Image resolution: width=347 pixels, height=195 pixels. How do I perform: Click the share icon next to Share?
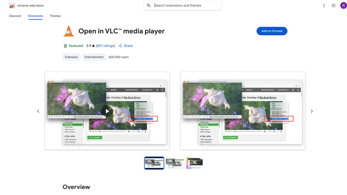coord(120,46)
